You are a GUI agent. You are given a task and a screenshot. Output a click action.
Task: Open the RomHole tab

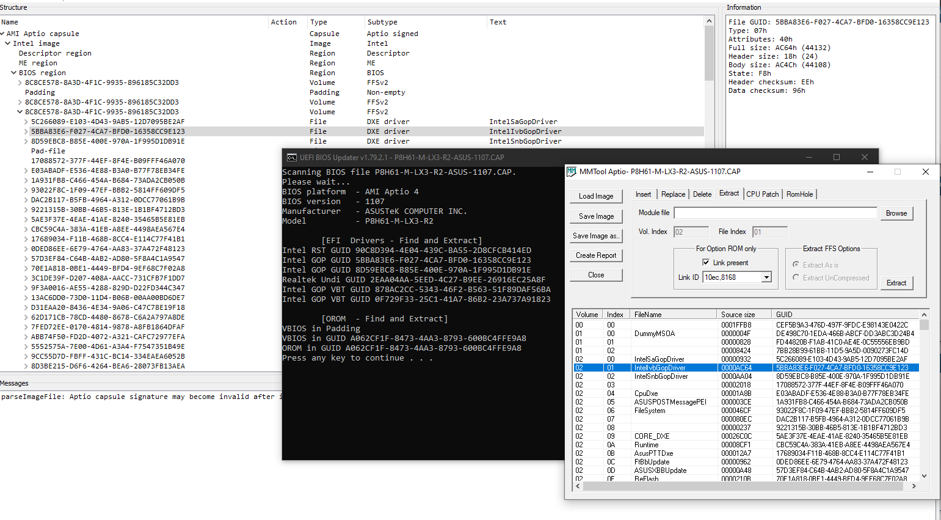(x=800, y=194)
